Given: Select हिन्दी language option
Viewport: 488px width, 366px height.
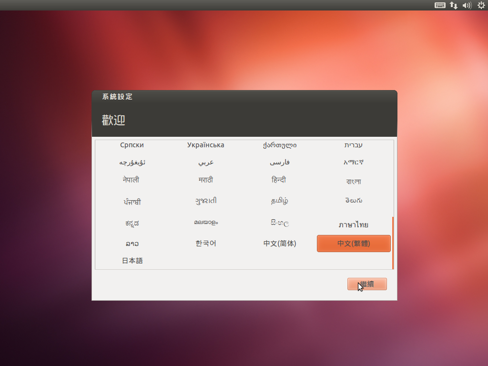Looking at the screenshot, I should pos(279,180).
